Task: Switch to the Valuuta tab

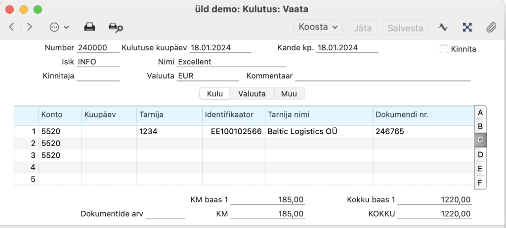Action: [252, 94]
